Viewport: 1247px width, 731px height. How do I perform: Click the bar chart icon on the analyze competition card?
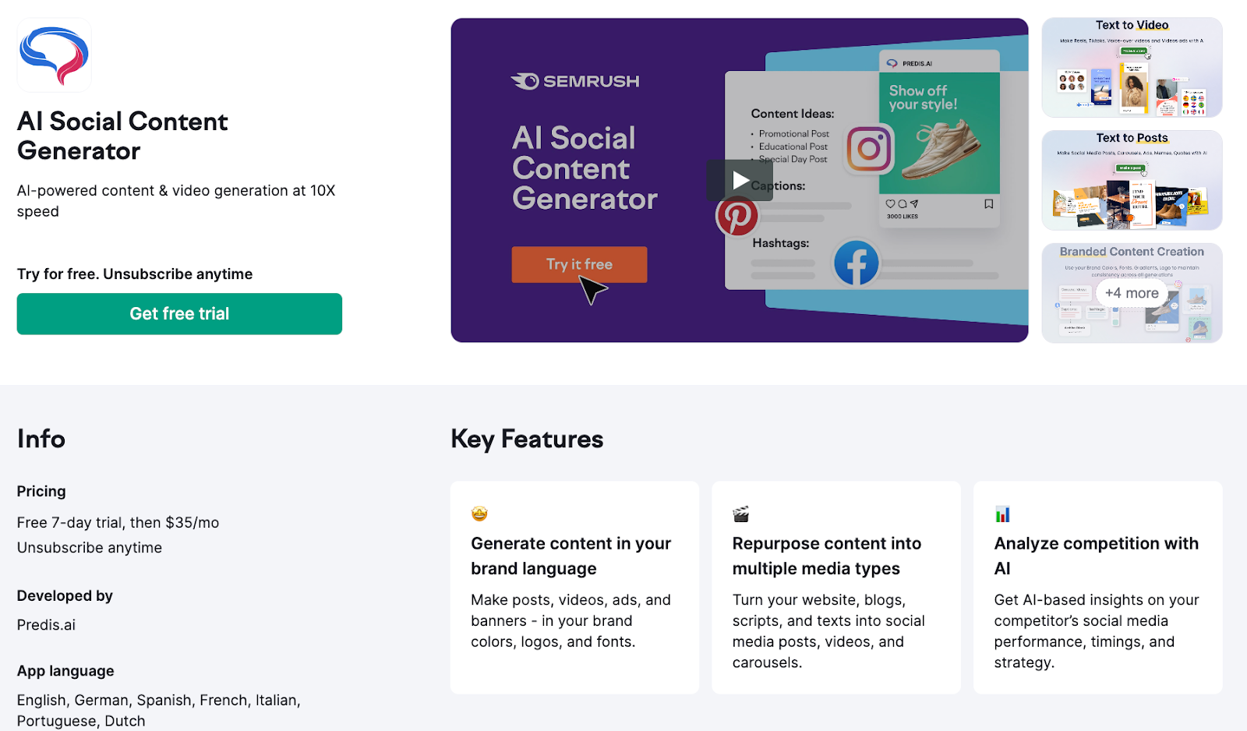point(1002,514)
